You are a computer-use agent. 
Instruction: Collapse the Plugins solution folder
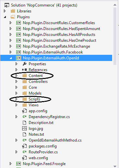click(x=5, y=17)
